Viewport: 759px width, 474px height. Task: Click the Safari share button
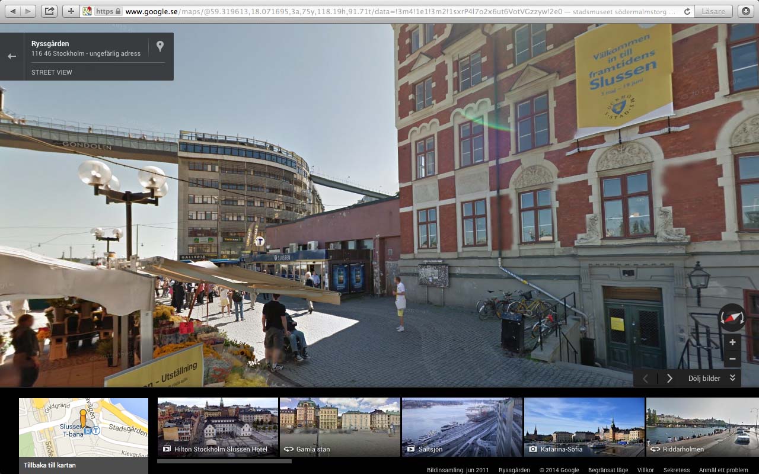pos(49,11)
